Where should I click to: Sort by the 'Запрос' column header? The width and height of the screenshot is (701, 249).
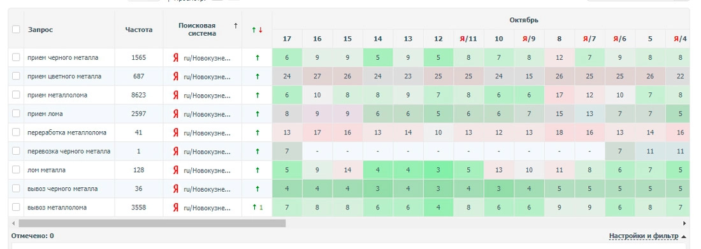click(40, 30)
